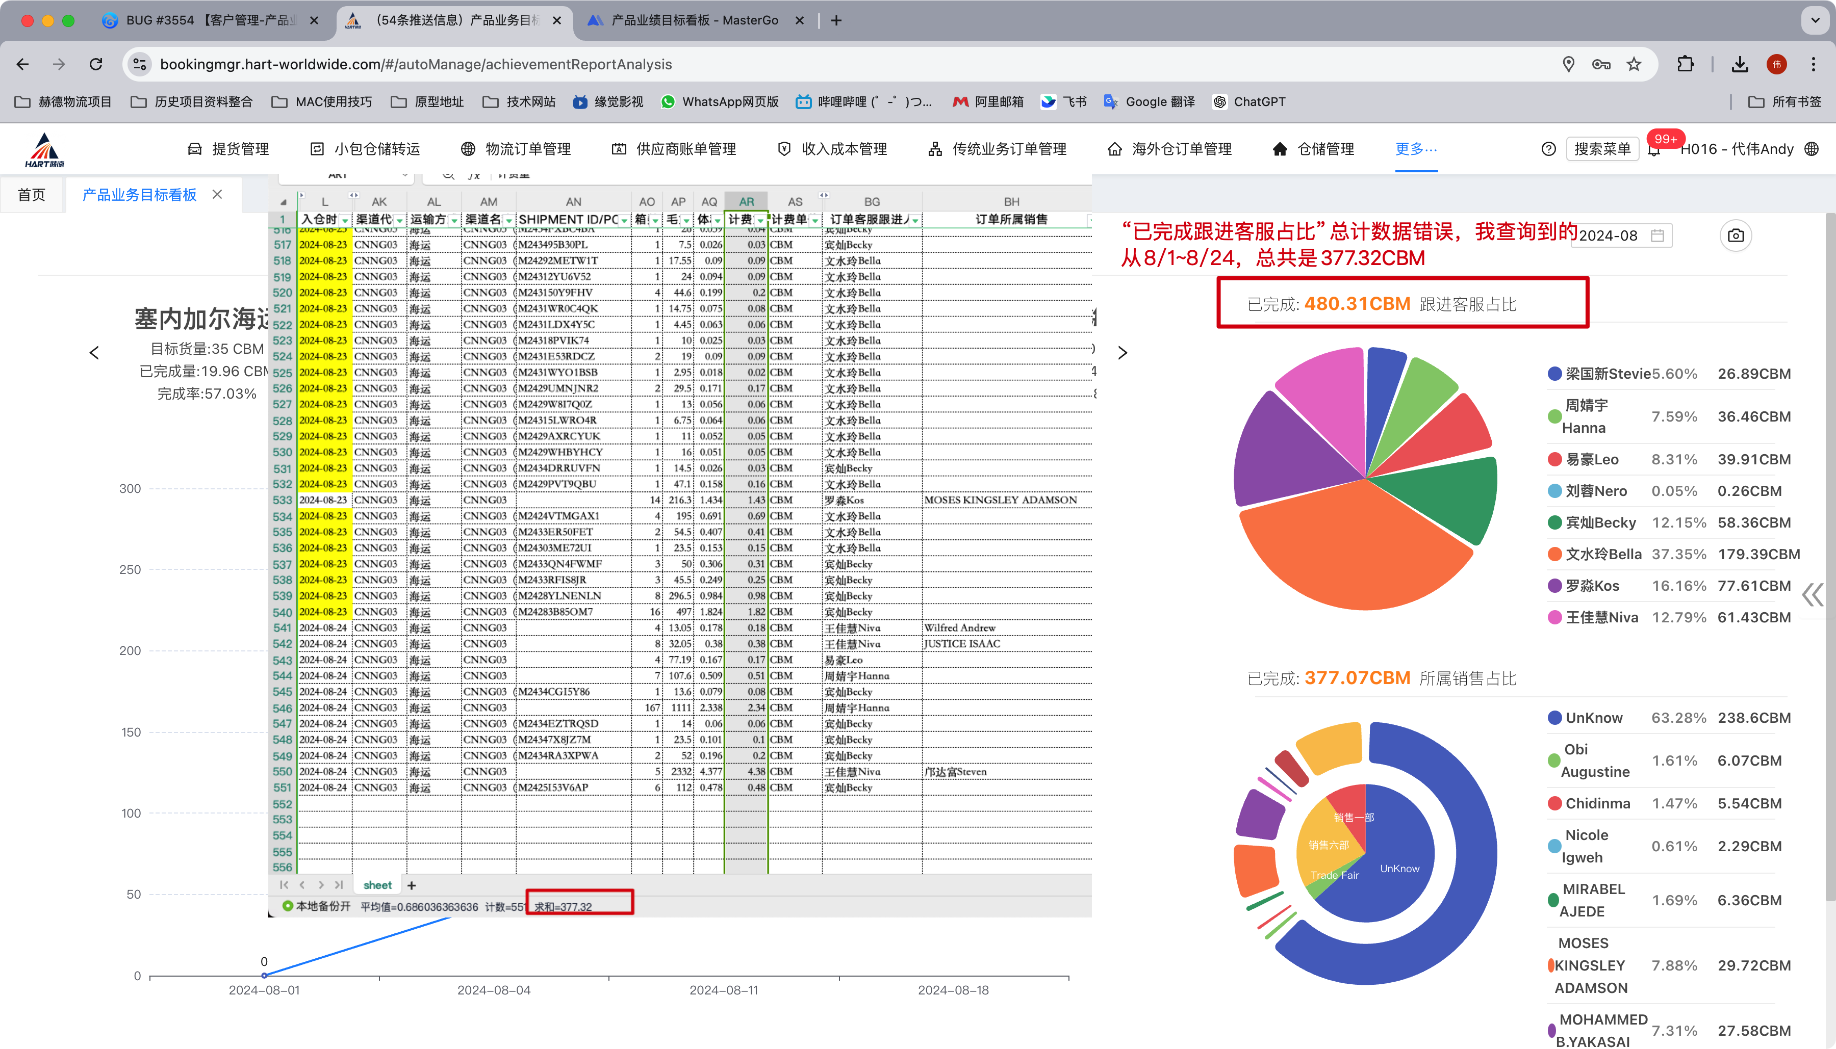Screen dimensions: 1836x1049
Task: Toggle 文水玲Bella legend entry
Action: point(1603,554)
